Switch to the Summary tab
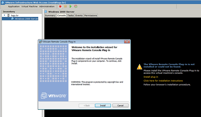Screen dimensions: 201x117 pos(50,15)
